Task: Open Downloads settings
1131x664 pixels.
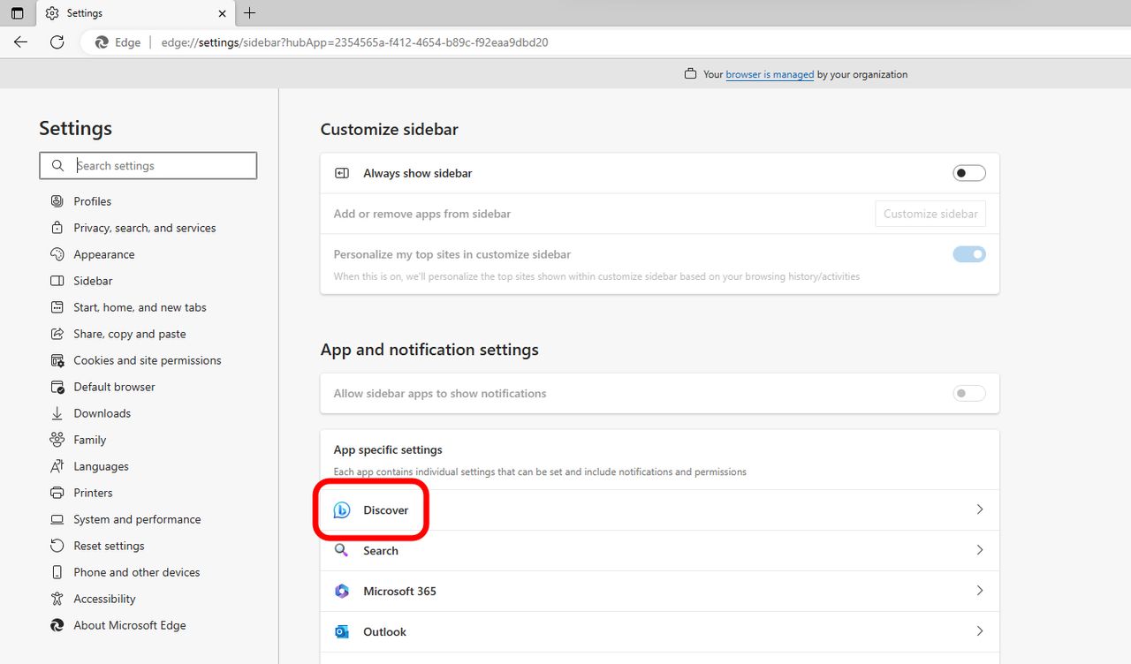Action: point(102,413)
